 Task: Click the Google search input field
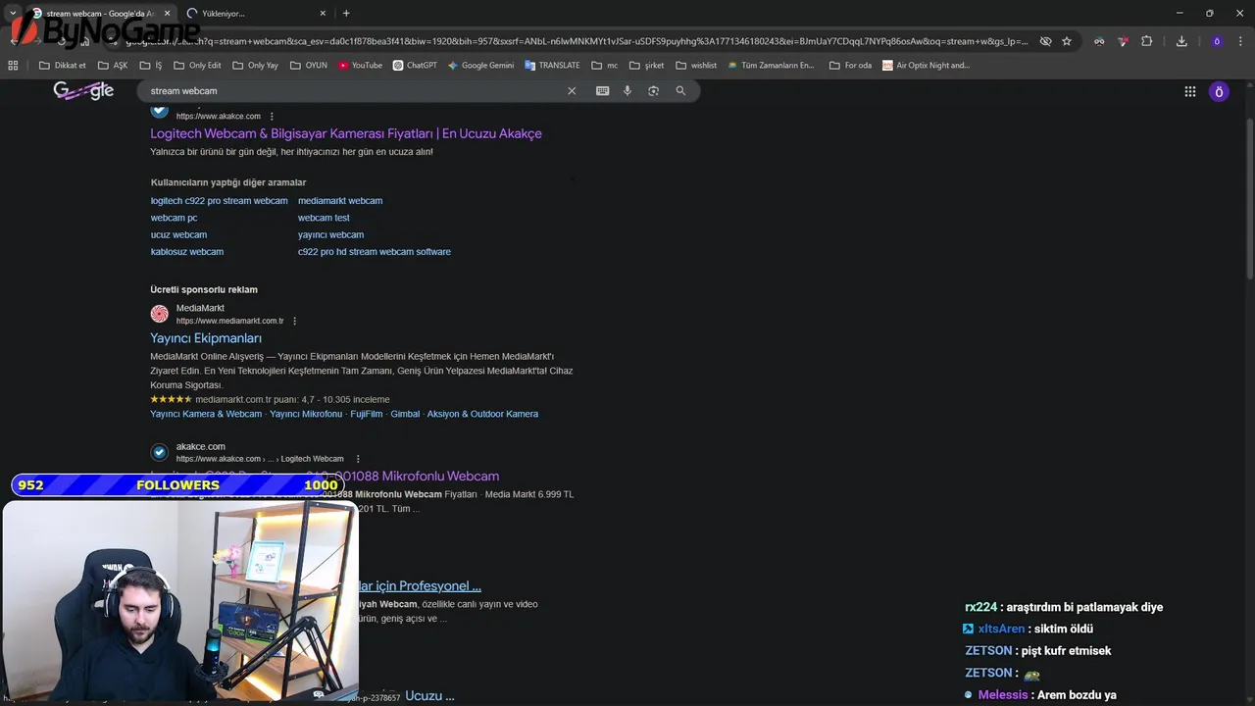353,91
